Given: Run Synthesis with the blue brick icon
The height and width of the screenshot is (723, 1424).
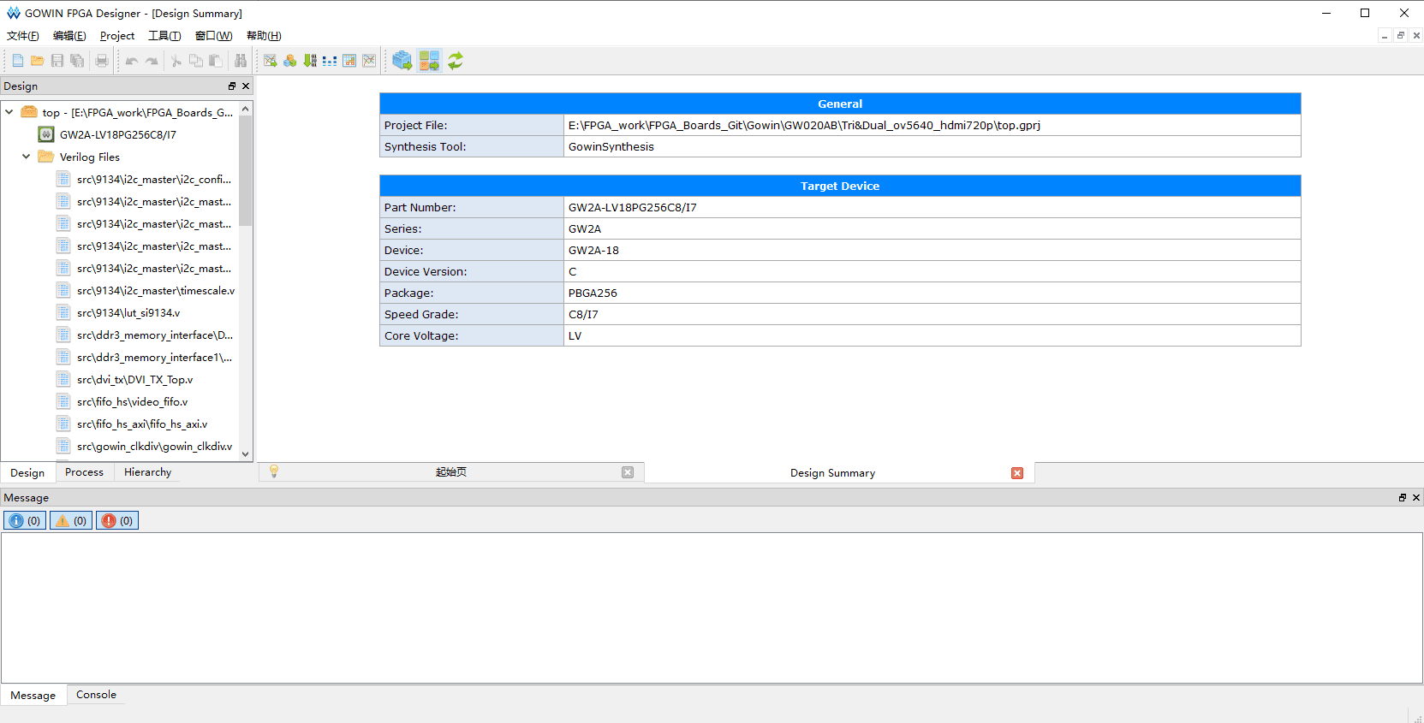Looking at the screenshot, I should pyautogui.click(x=402, y=61).
